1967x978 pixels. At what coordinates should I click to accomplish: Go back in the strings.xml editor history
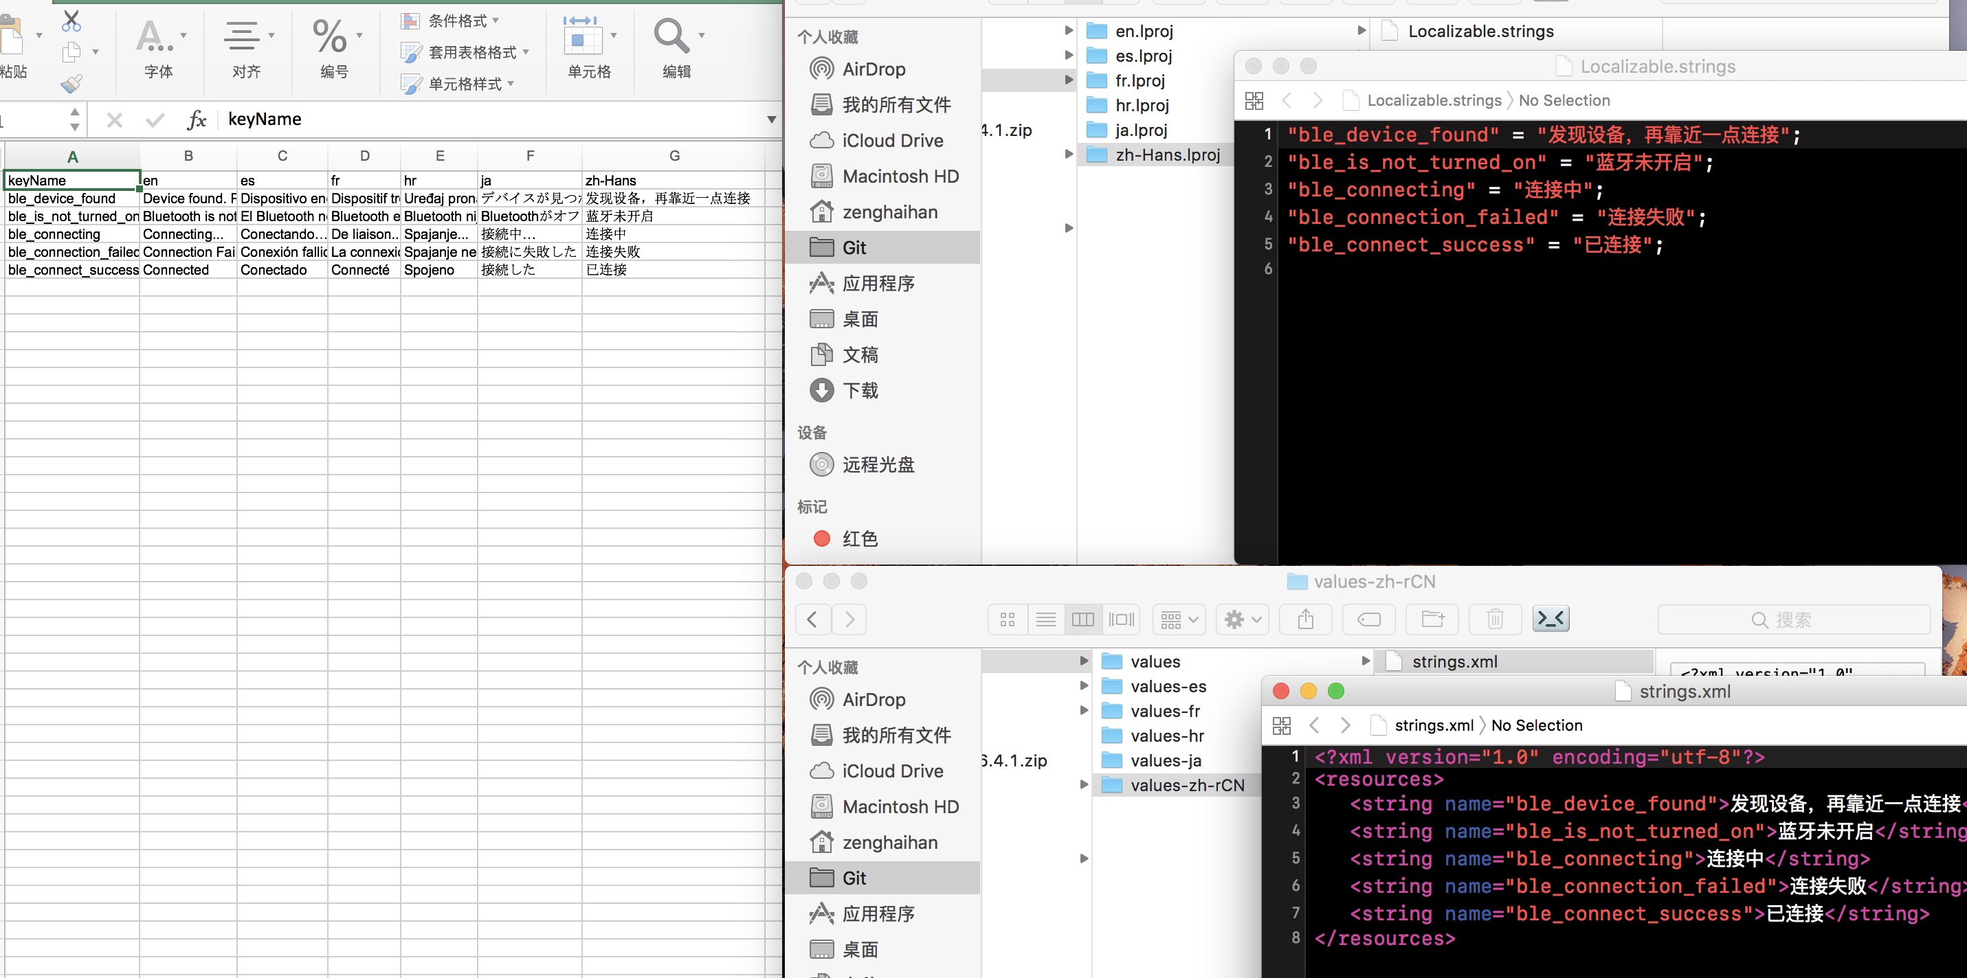click(x=1314, y=725)
